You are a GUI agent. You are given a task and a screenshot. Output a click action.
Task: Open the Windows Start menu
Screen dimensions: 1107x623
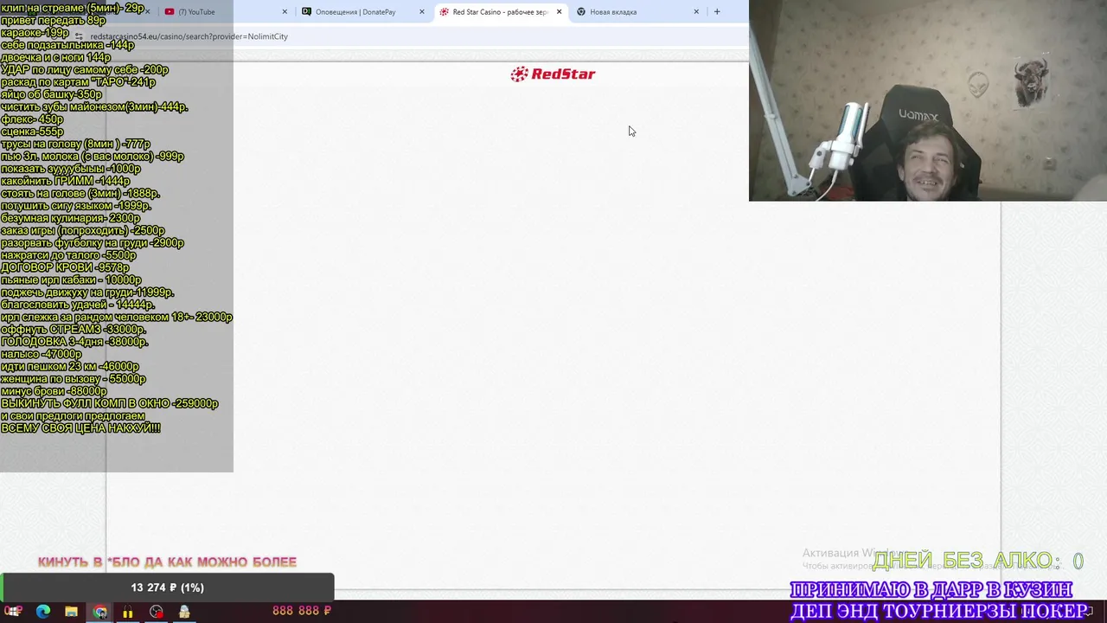click(14, 612)
